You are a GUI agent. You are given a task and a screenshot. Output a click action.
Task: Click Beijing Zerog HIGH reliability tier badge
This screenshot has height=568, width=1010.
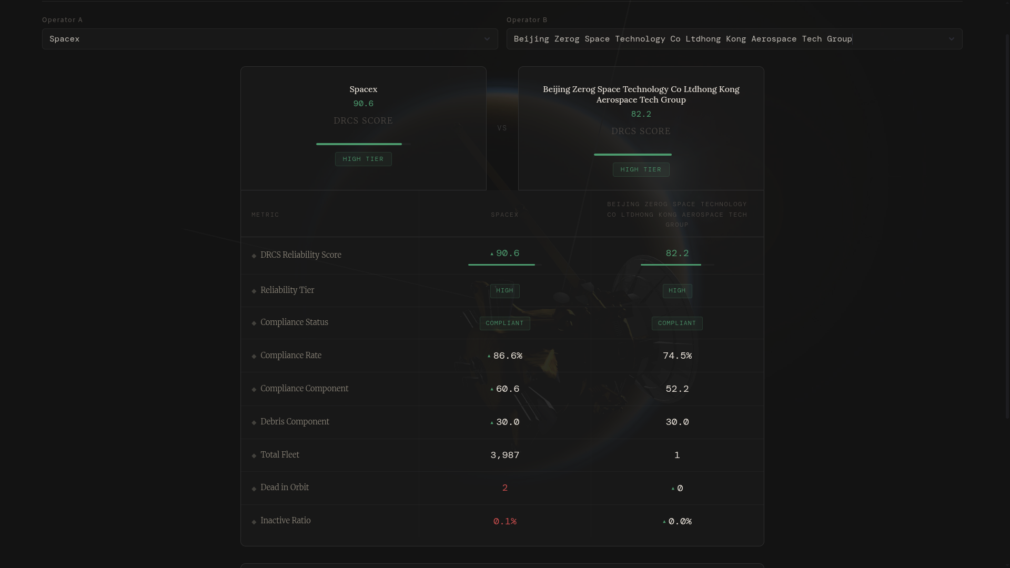pos(677,291)
